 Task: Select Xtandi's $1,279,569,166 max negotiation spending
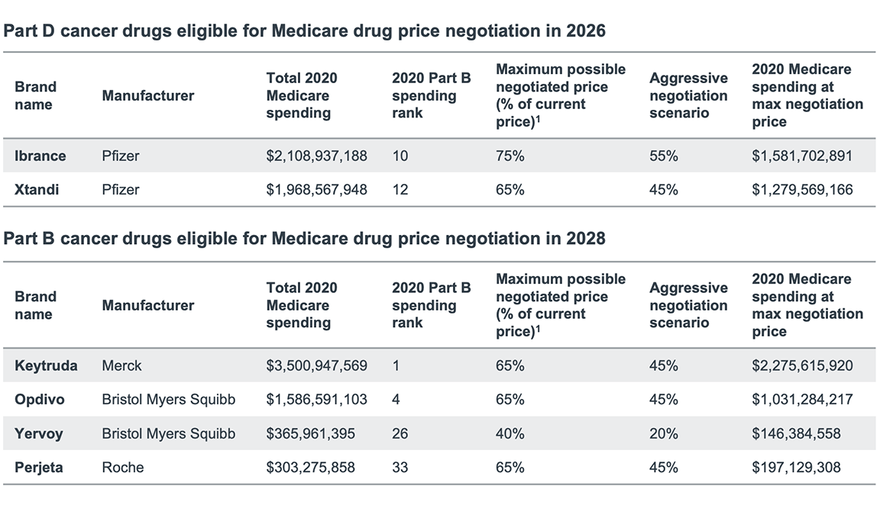802,189
